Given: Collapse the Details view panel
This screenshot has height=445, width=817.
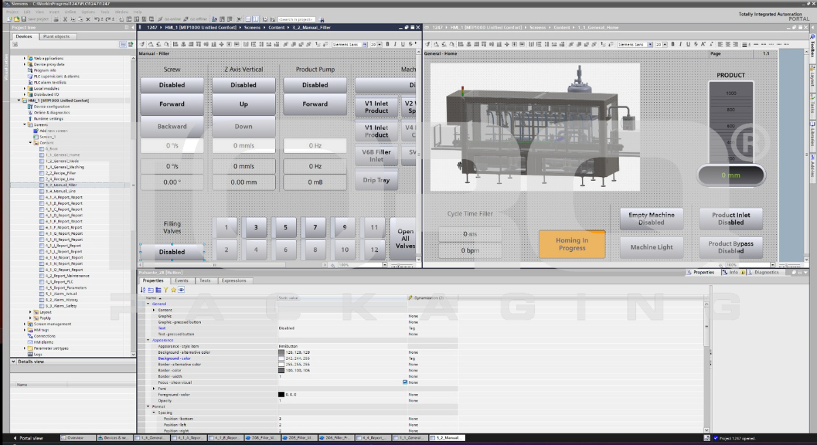Looking at the screenshot, I should point(14,362).
